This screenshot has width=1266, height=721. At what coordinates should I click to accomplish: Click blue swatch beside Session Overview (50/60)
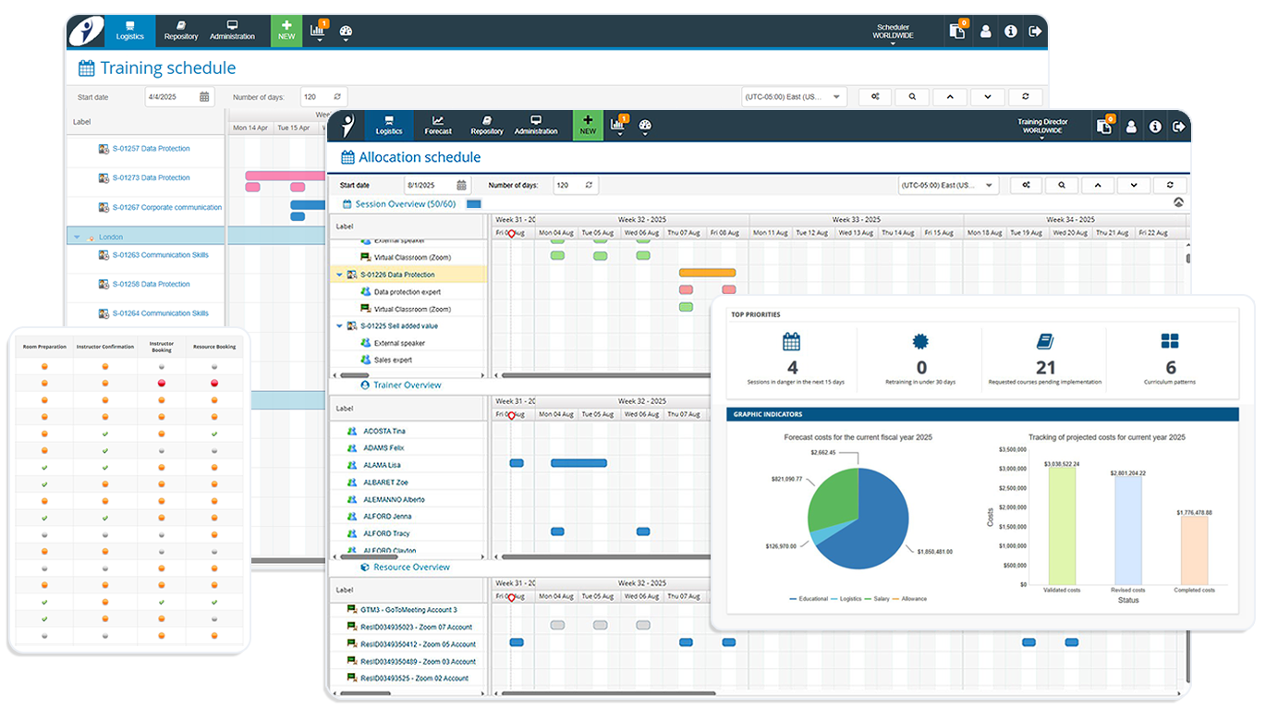tap(474, 203)
